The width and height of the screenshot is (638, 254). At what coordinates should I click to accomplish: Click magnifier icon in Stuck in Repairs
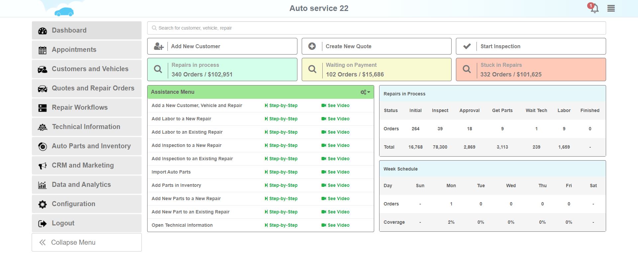(x=467, y=69)
